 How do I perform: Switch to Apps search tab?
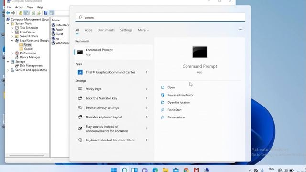(88, 30)
